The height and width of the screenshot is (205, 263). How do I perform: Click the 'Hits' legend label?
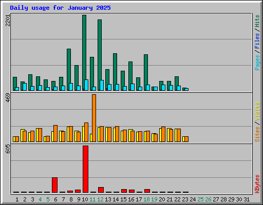257,21
